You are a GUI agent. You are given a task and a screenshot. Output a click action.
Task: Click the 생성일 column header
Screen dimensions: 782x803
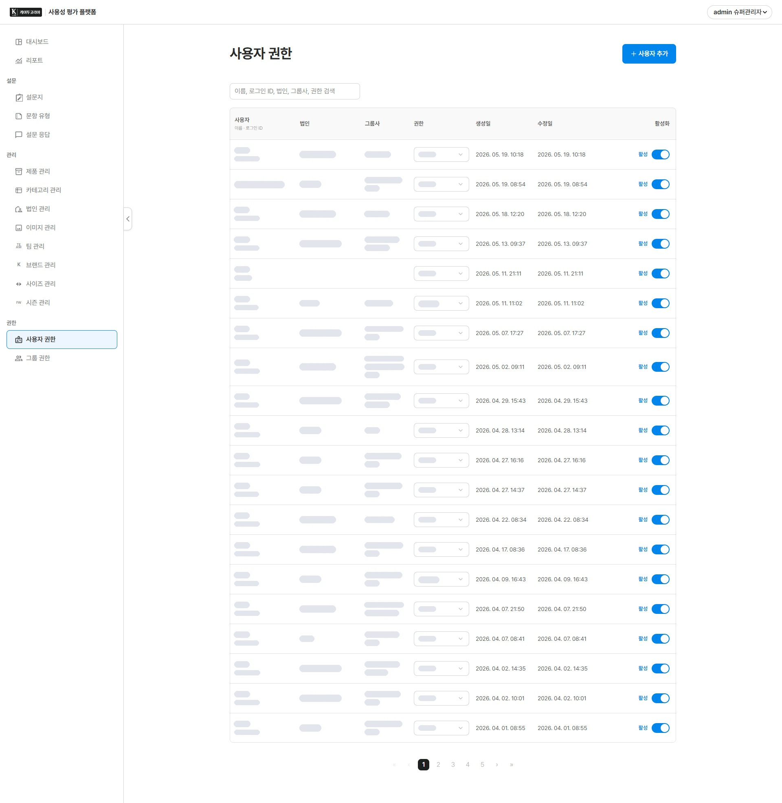[483, 124]
